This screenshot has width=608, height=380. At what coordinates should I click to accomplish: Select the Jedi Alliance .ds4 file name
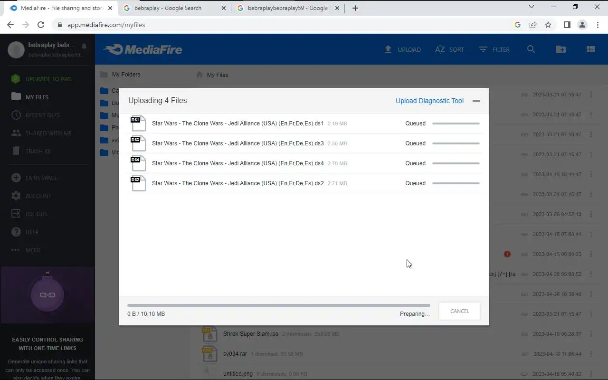[x=238, y=163]
